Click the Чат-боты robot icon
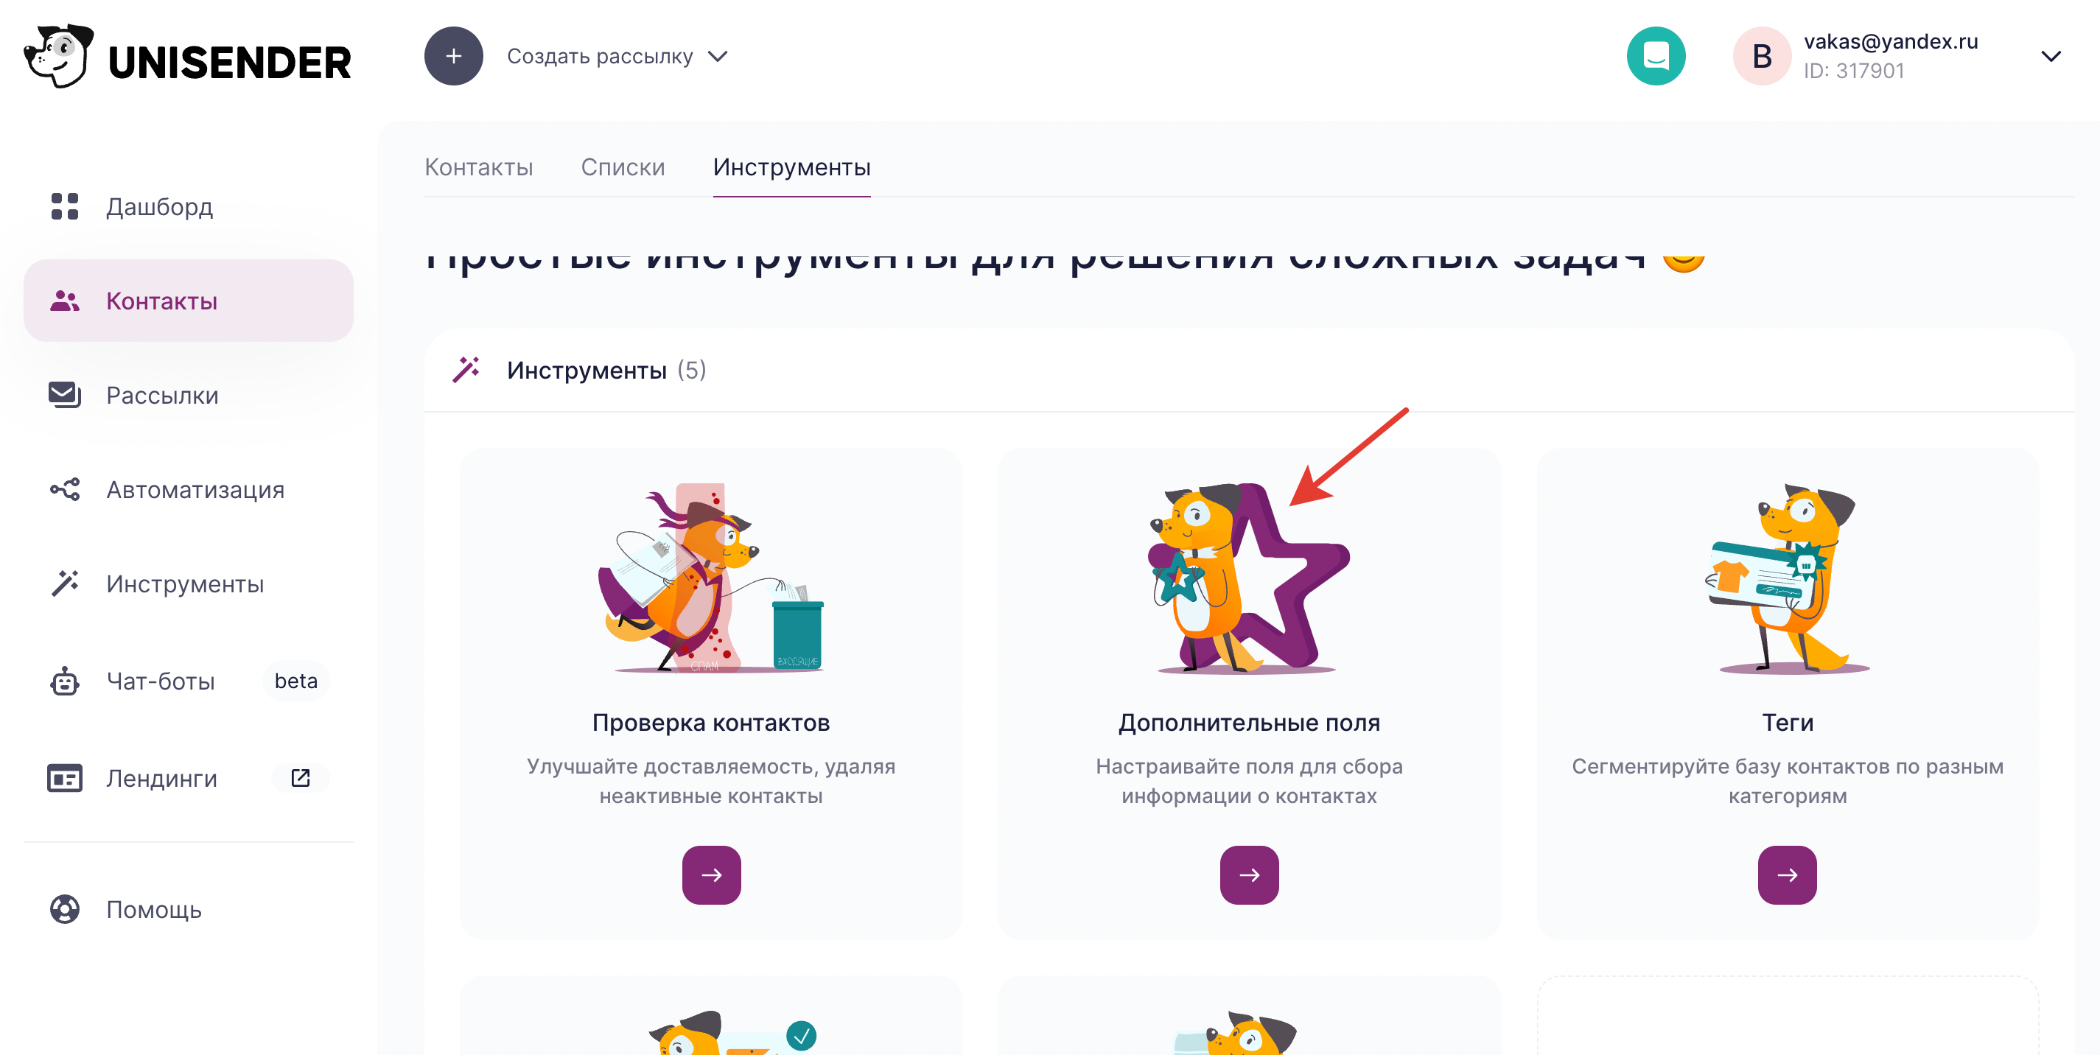The image size is (2100, 1055). (64, 681)
